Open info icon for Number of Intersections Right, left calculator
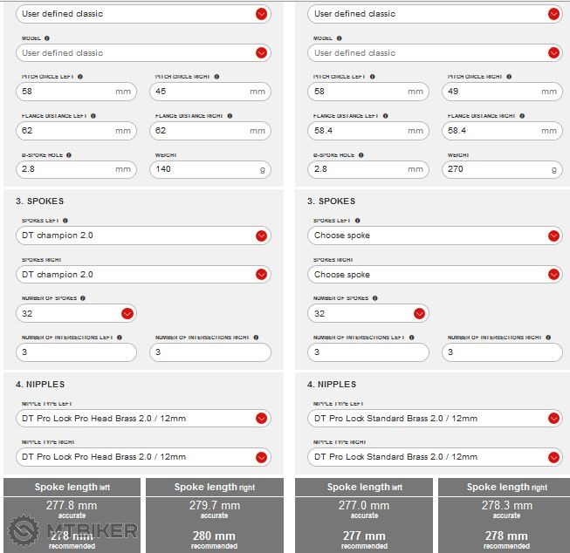 tap(255, 338)
